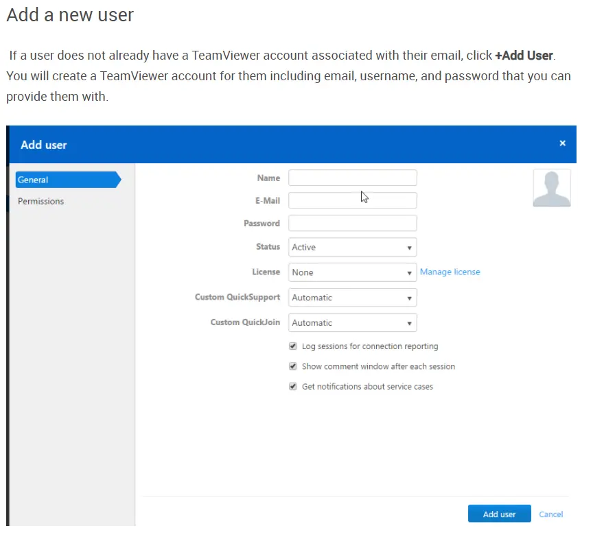Click the 'Custom QuickJoin' field label
This screenshot has width=593, height=537.
pyautogui.click(x=246, y=322)
